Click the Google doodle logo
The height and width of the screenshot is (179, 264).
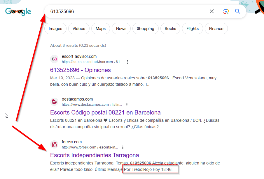click(18, 12)
